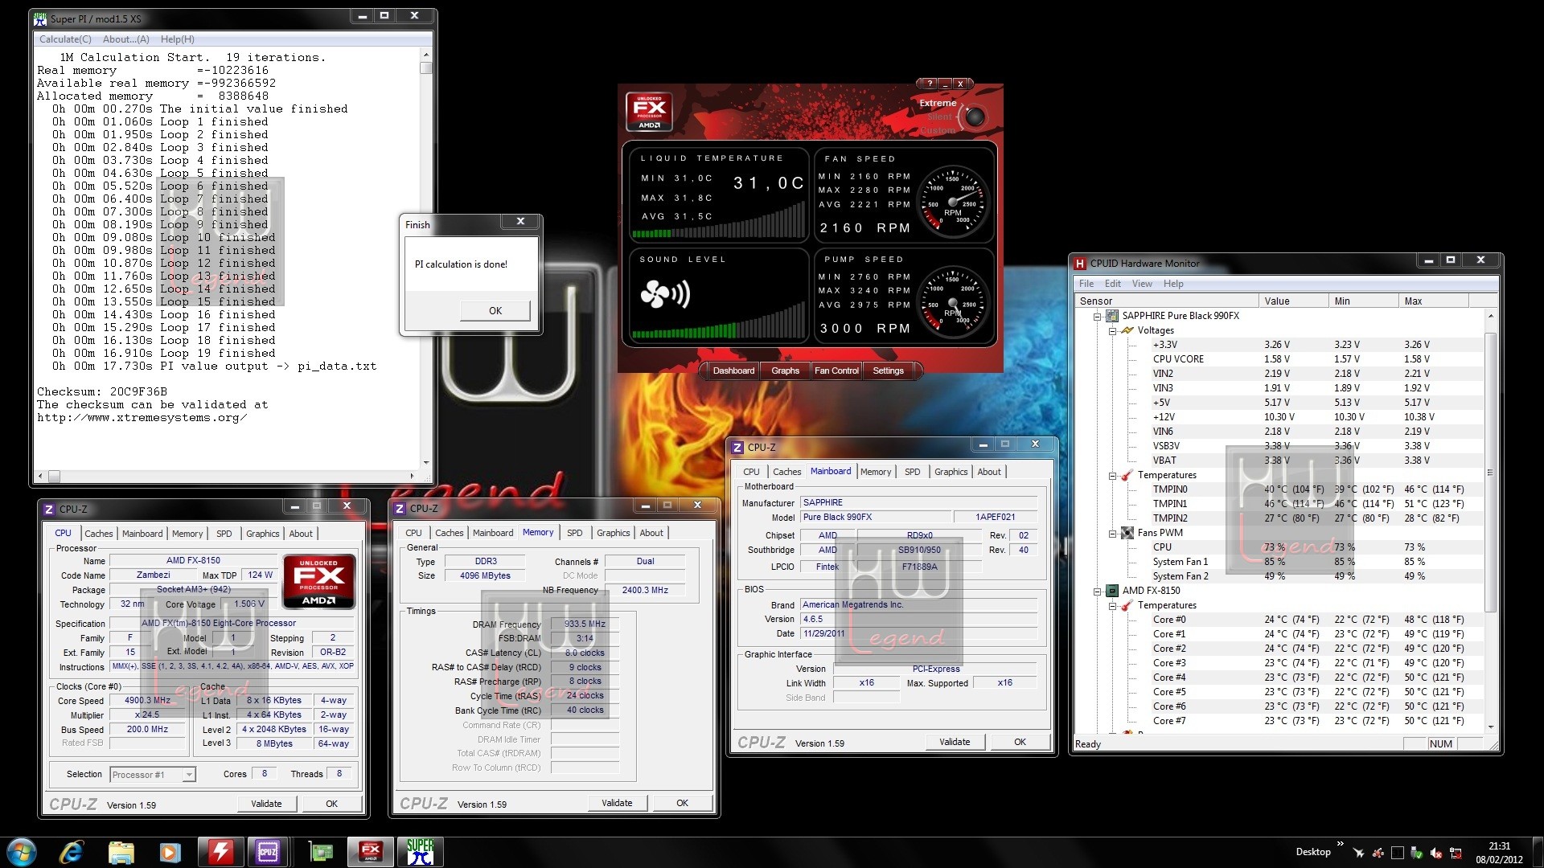The image size is (1544, 868).
Task: Switch to the AMD FX taskbar icon
Action: pos(370,852)
